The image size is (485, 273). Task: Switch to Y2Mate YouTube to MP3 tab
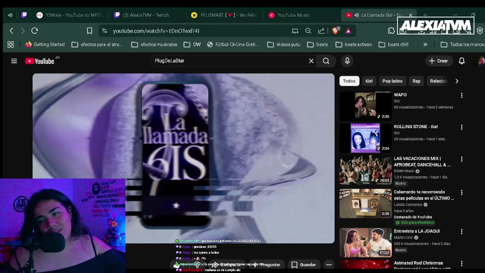70,15
